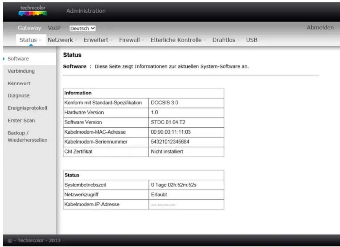Click the CM Zertifikat label
Screen dimensions: 340x247
point(79,152)
